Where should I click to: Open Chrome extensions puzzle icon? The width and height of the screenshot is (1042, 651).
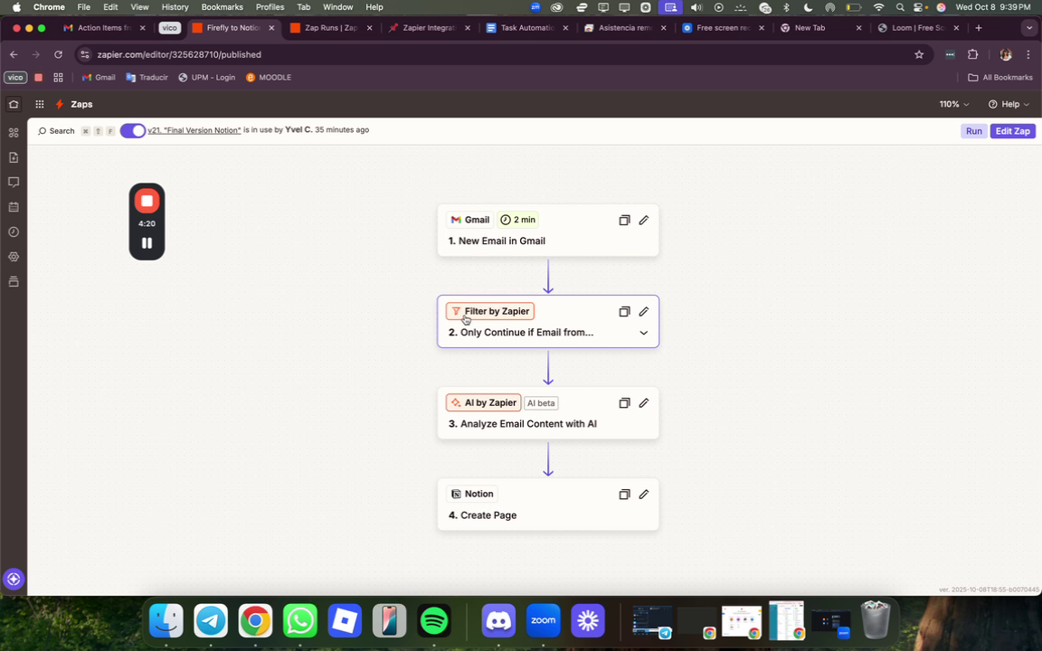point(973,54)
